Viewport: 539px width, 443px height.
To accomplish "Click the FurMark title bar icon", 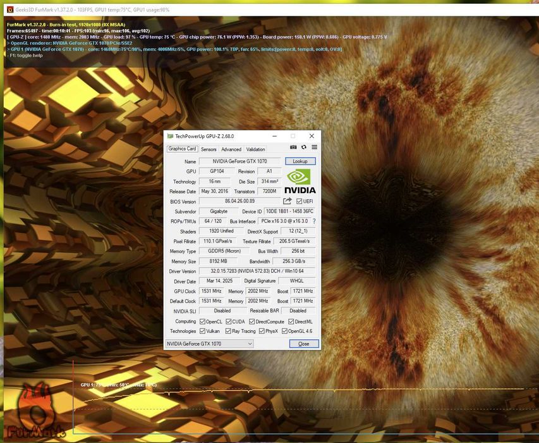I will pyautogui.click(x=10, y=9).
